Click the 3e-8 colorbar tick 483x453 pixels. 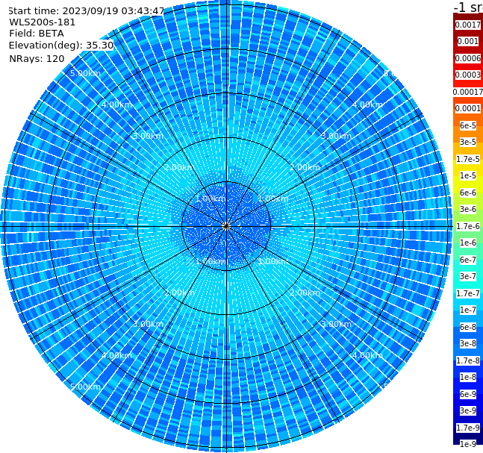click(x=468, y=343)
